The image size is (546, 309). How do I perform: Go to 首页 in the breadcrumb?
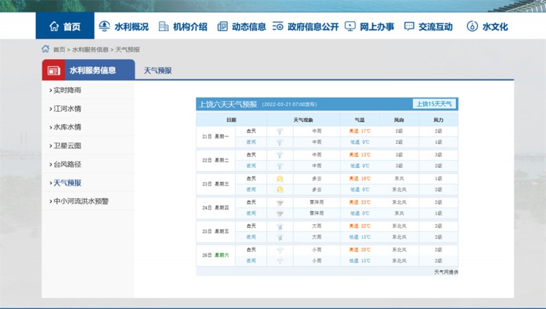pyautogui.click(x=59, y=49)
